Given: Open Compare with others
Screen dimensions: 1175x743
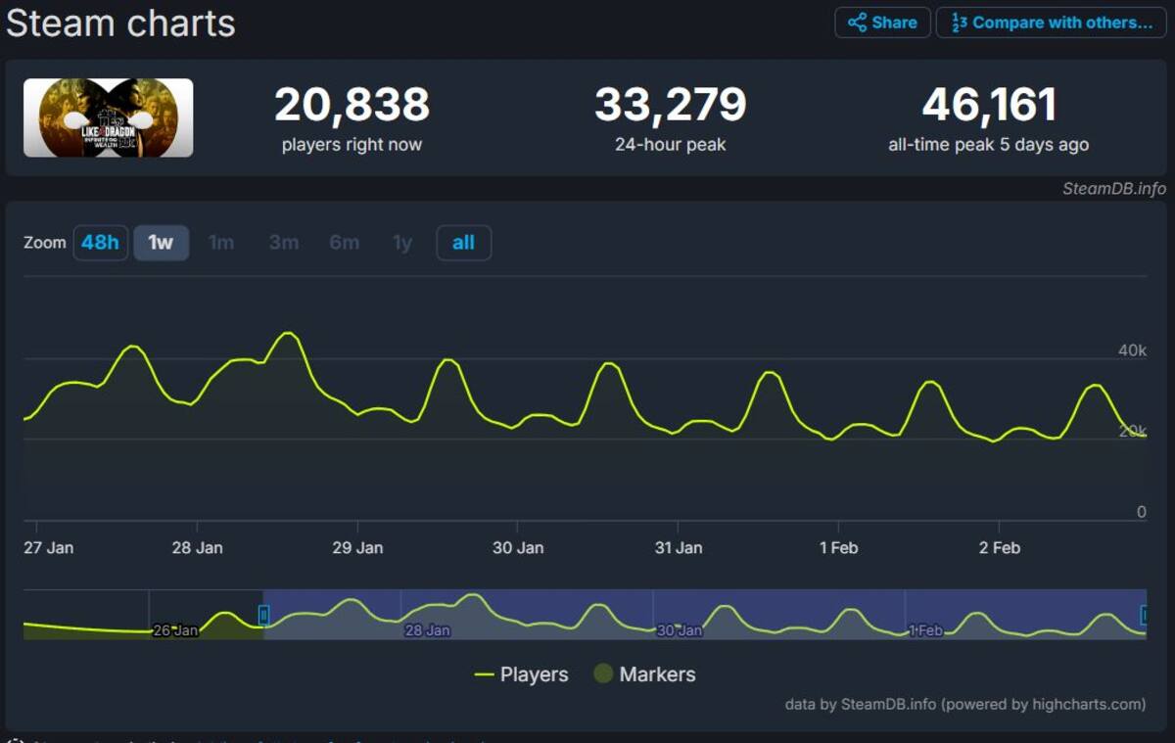Looking at the screenshot, I should click(1051, 23).
